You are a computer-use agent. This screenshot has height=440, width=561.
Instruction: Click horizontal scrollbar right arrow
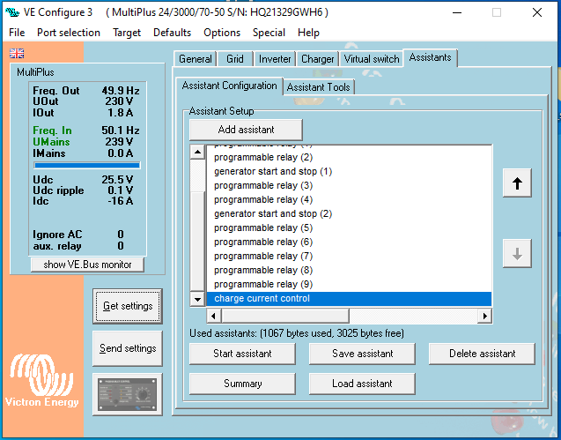point(485,316)
